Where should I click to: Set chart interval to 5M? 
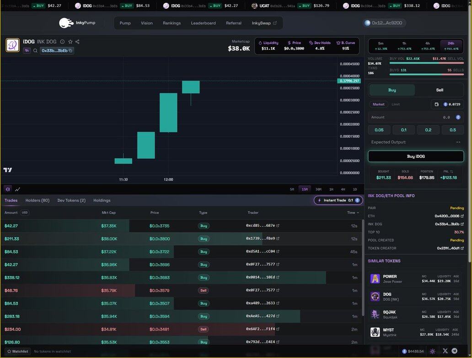[x=292, y=190]
